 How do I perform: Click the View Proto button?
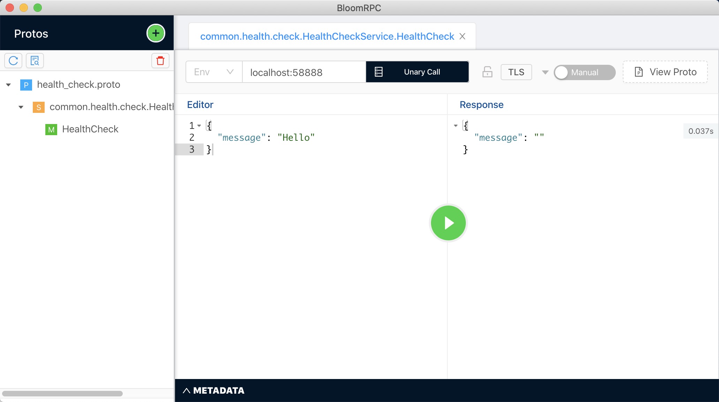[665, 72]
